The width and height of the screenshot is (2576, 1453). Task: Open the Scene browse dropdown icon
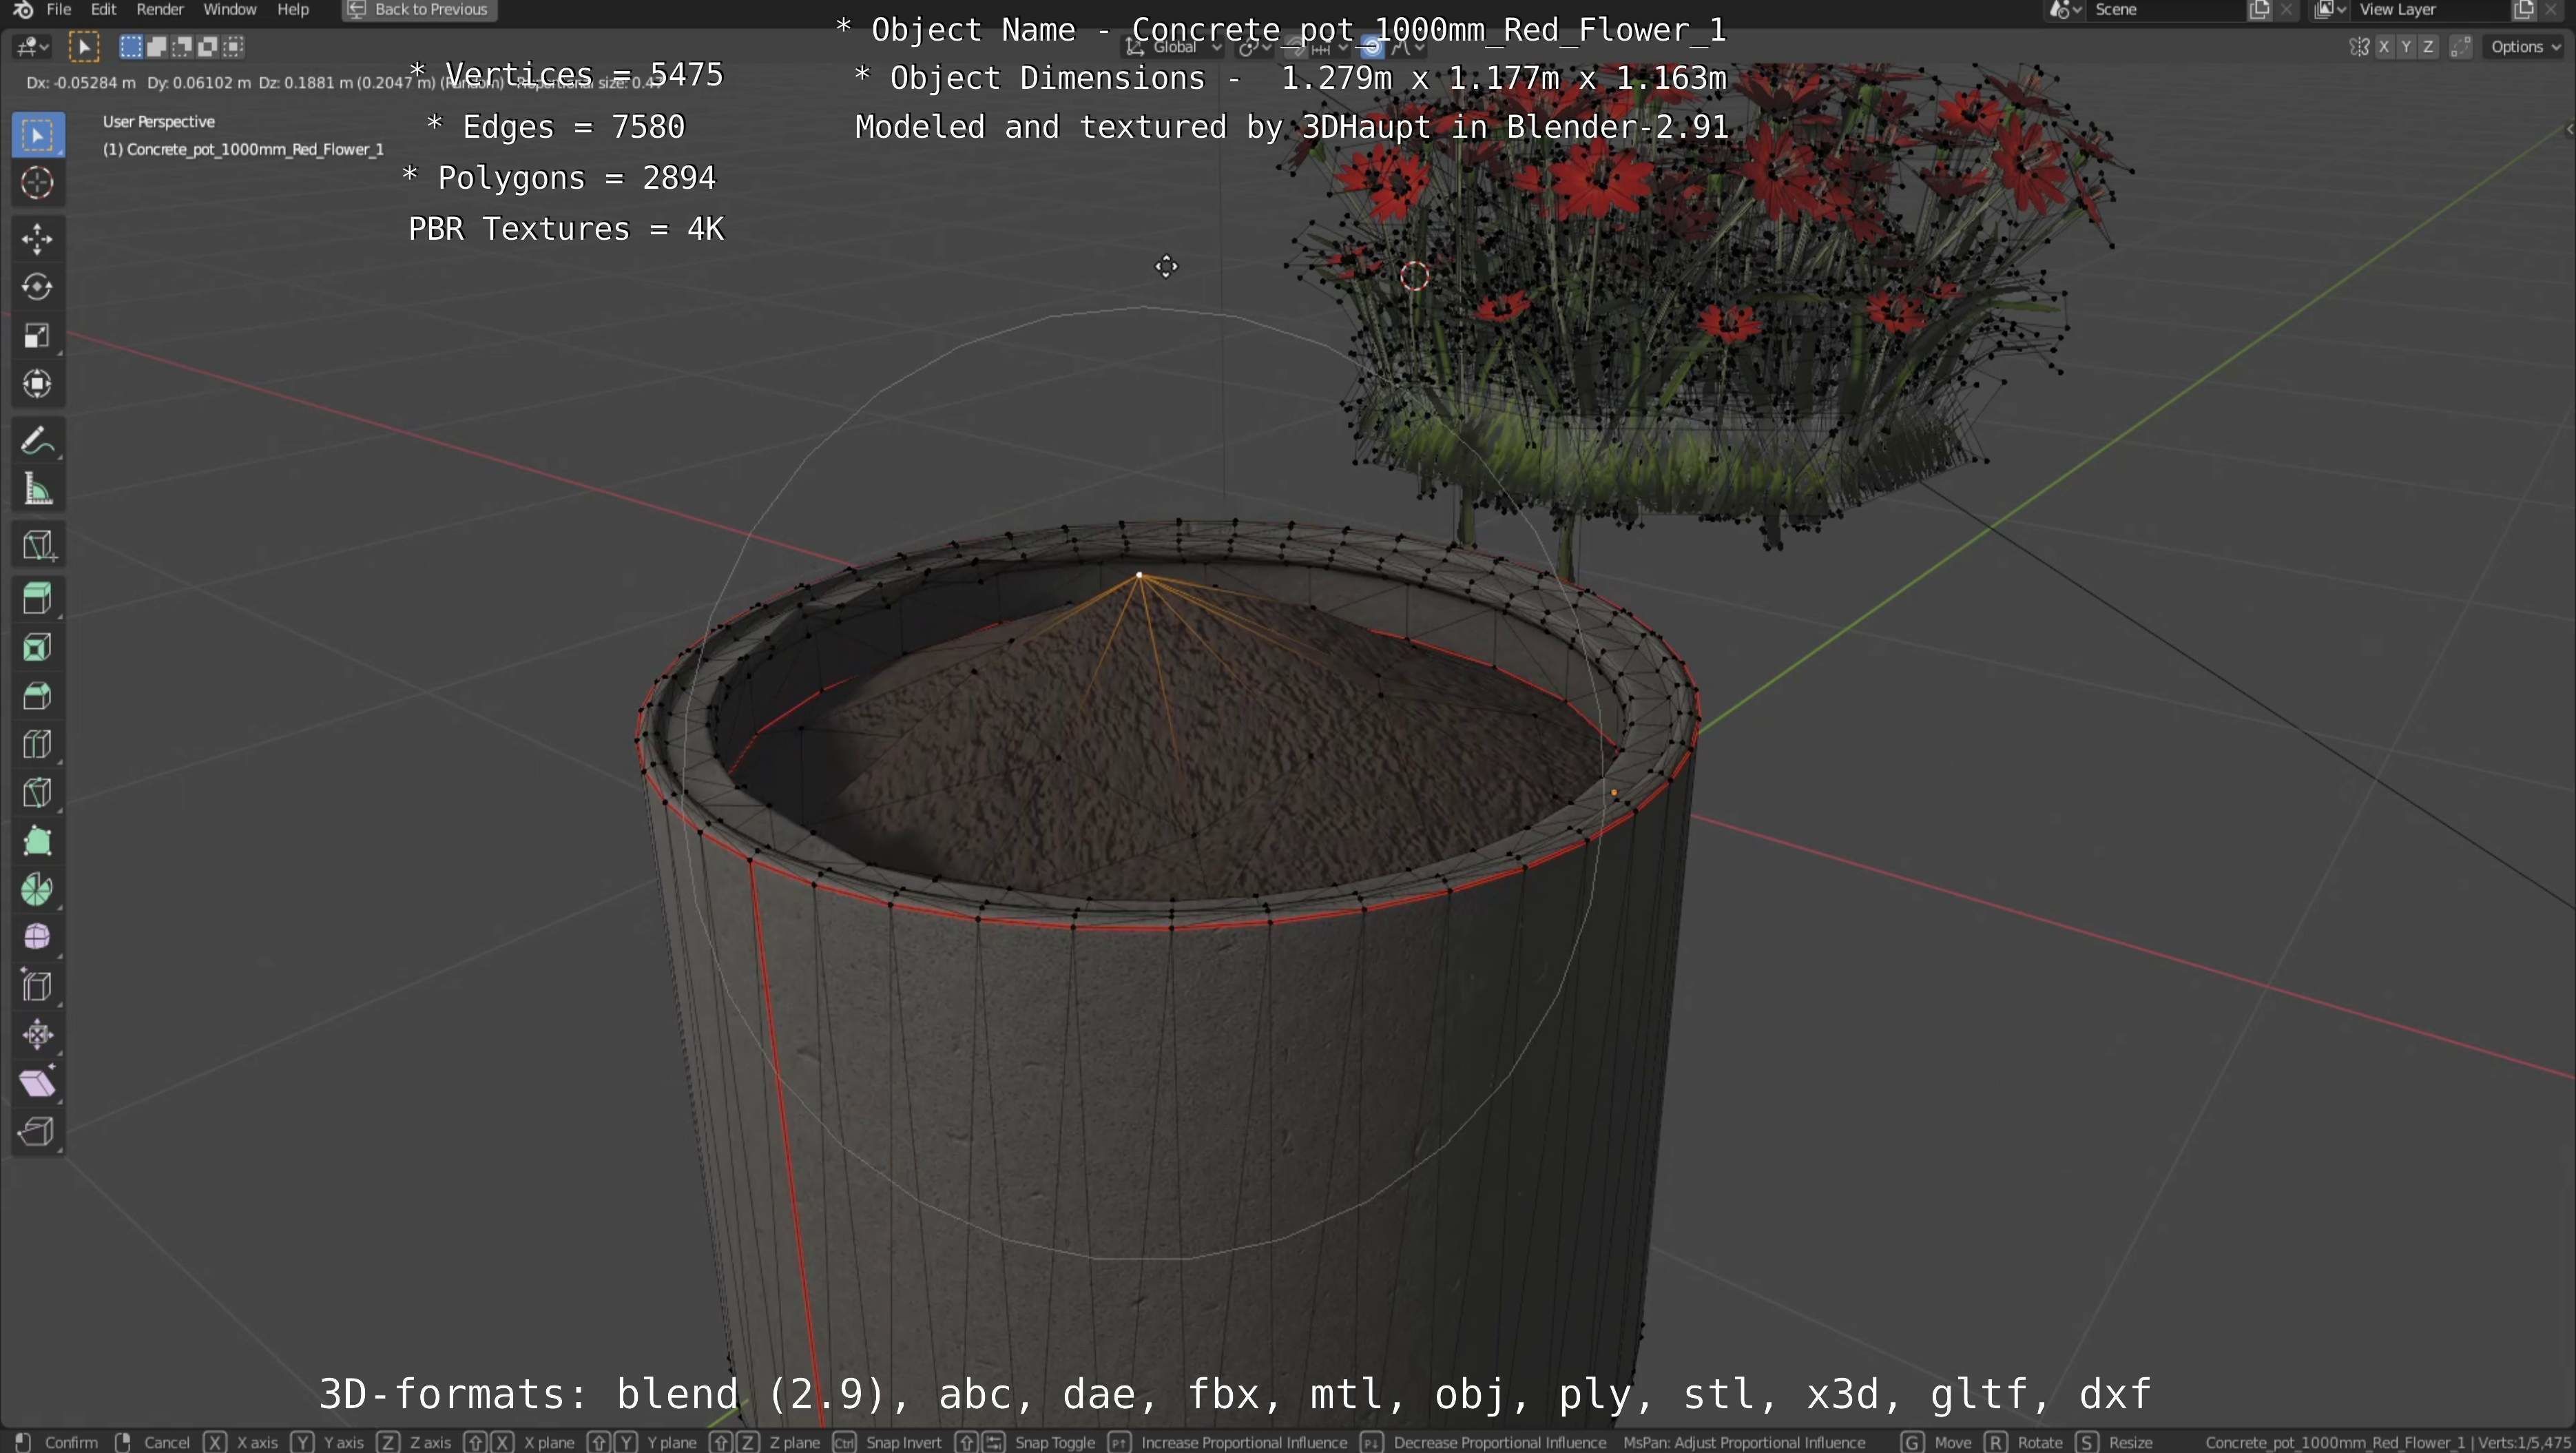[2066, 10]
